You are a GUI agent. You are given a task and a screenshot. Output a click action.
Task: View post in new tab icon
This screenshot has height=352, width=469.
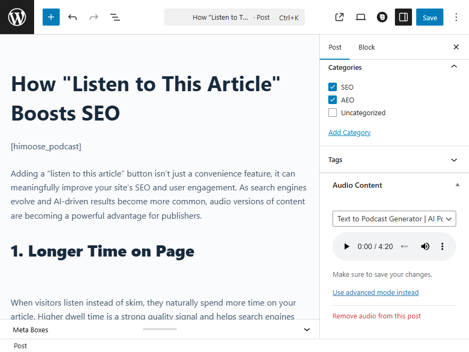339,17
